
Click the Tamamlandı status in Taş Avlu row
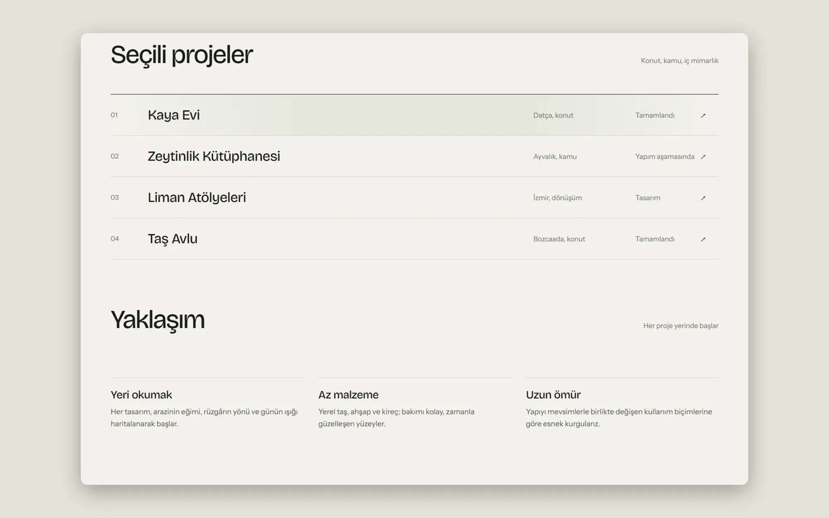coord(655,239)
